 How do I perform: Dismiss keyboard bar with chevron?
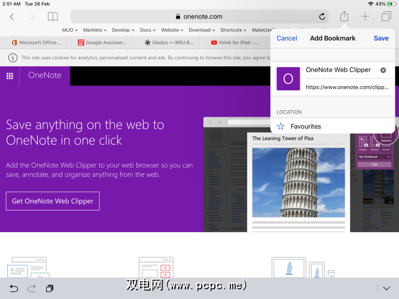tap(386, 288)
